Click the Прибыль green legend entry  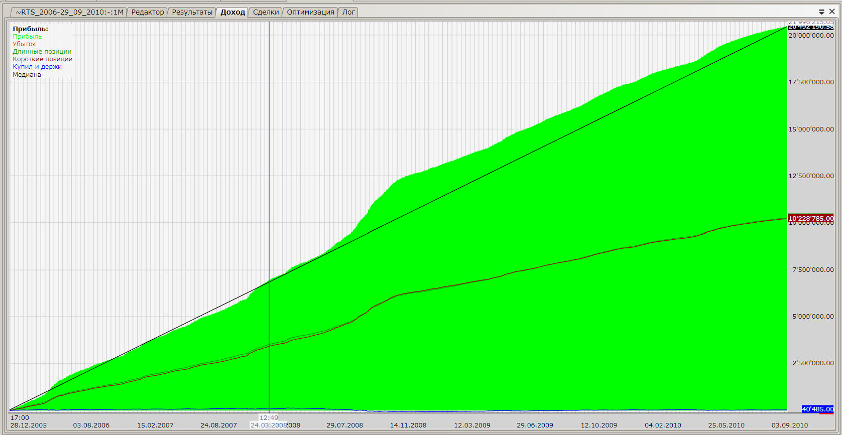(27, 37)
